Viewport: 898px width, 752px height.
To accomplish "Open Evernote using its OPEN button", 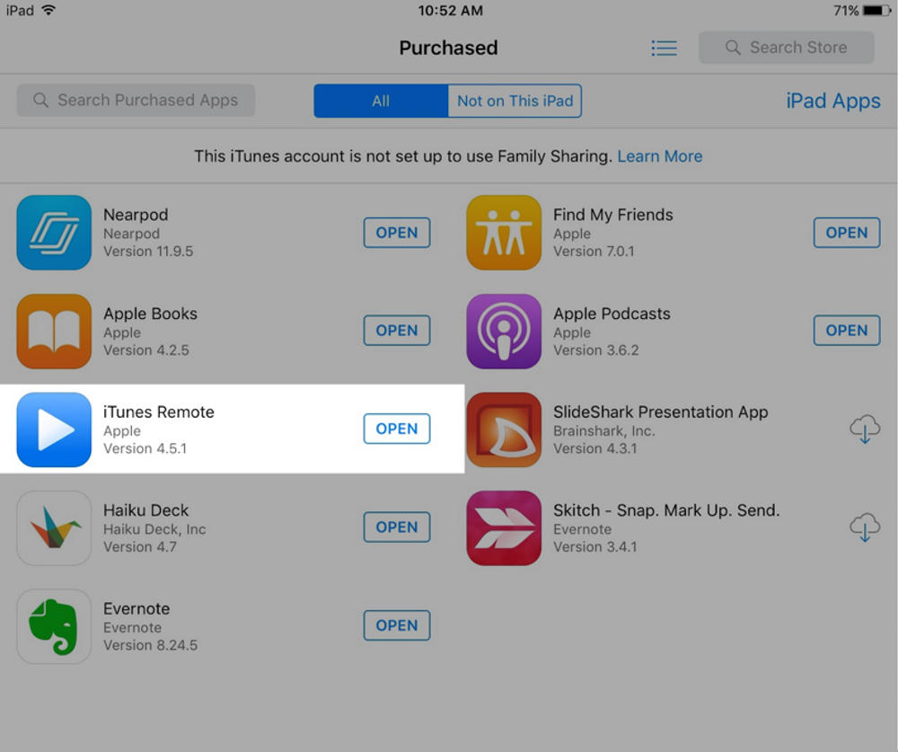I will (397, 625).
